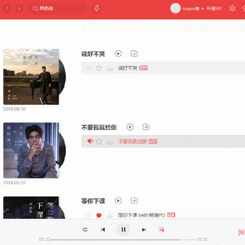245x245 pixels.
Task: Add the 说好不哭 album to a playlist
Action: click(x=134, y=54)
